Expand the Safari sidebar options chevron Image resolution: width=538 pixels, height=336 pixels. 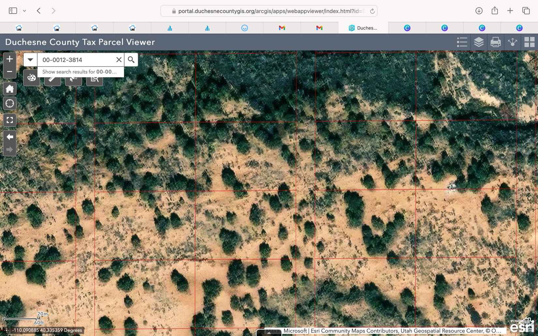[24, 11]
